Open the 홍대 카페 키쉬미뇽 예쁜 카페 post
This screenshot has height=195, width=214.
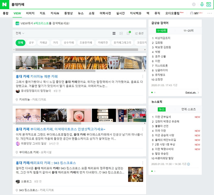point(37,76)
